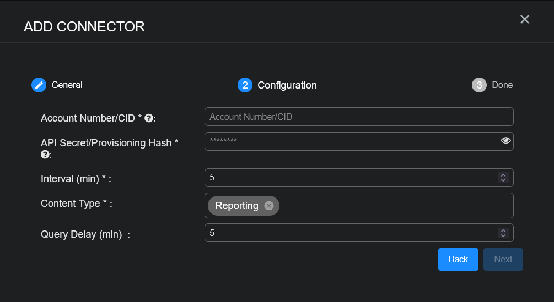Decrease Interval value with down arrow
Viewport: 554px width, 302px height.
click(503, 180)
